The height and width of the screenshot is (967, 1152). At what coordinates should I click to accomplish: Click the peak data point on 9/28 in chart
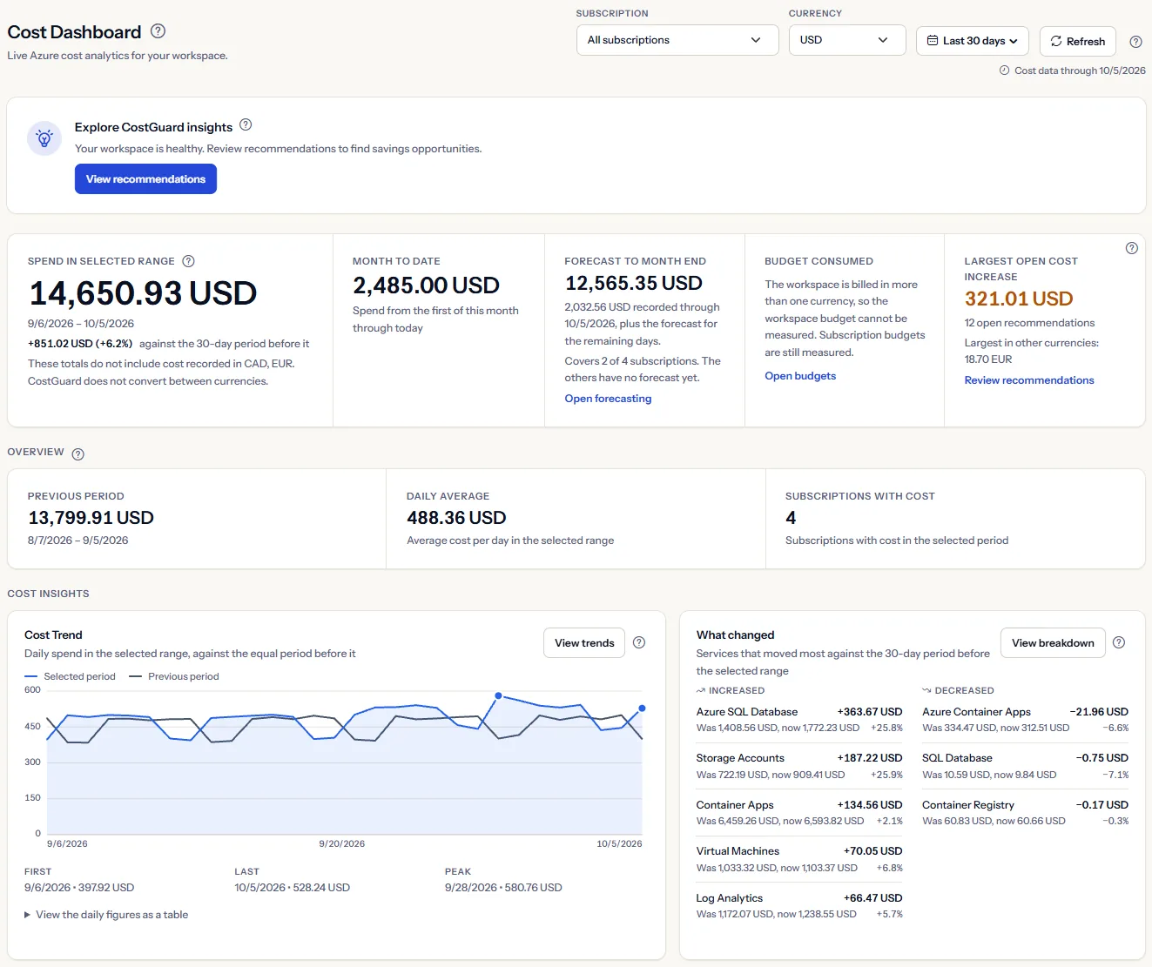tap(498, 695)
